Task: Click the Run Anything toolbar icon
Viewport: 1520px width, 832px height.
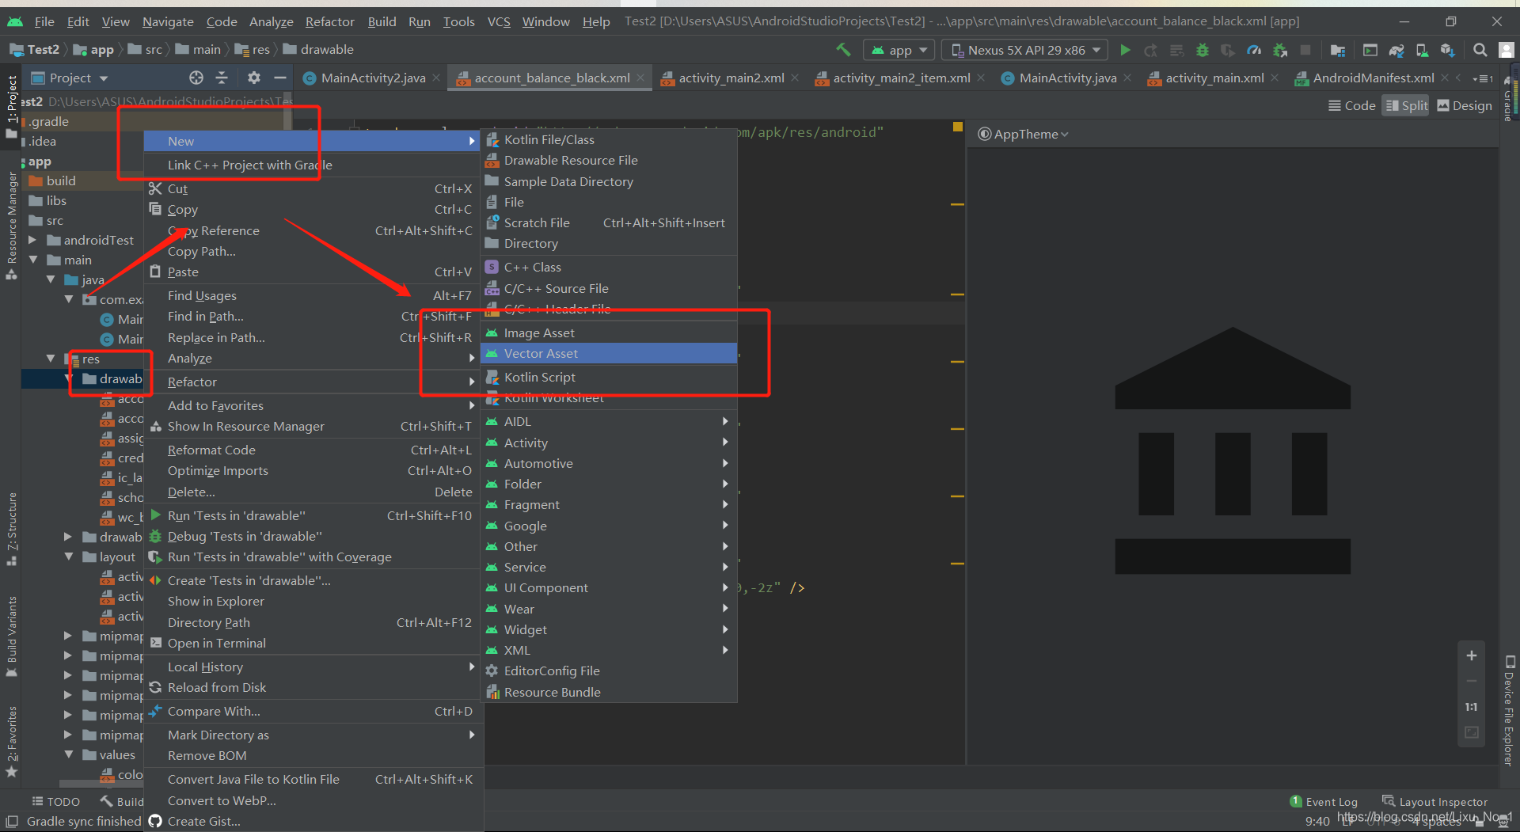Action: point(1370,50)
